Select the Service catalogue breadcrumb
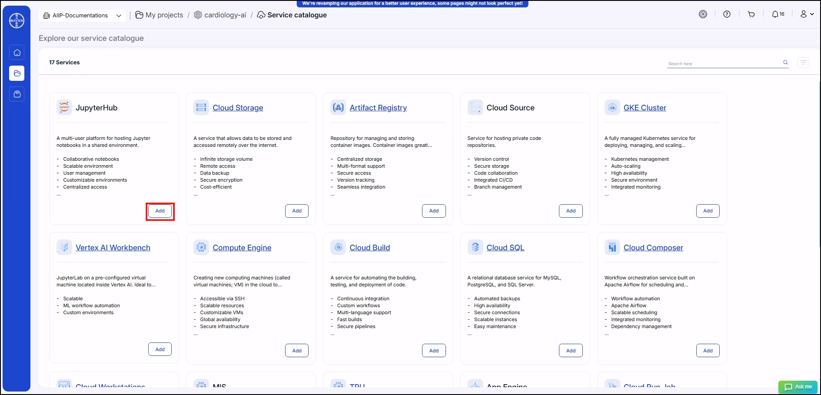Viewport: 821px width, 395px height. coord(292,15)
